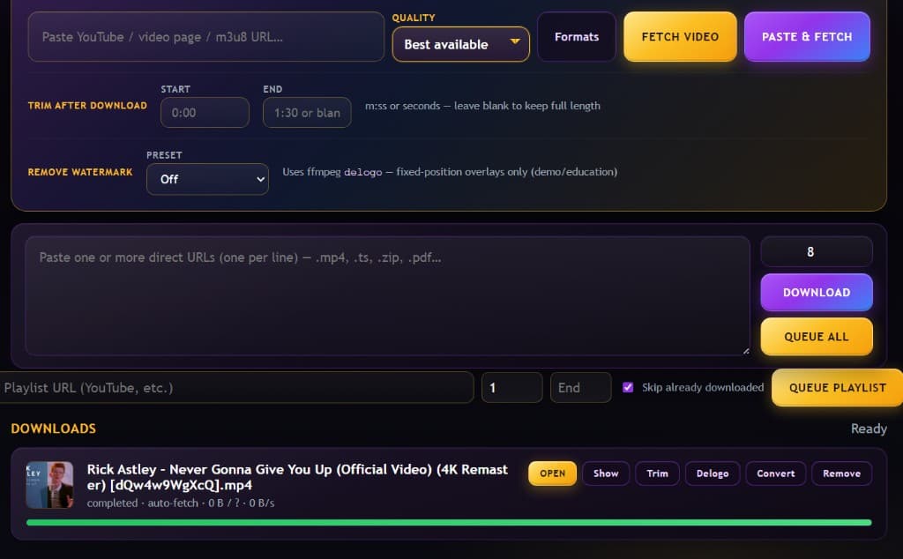Click Convert for the Rick Astley download

point(776,473)
